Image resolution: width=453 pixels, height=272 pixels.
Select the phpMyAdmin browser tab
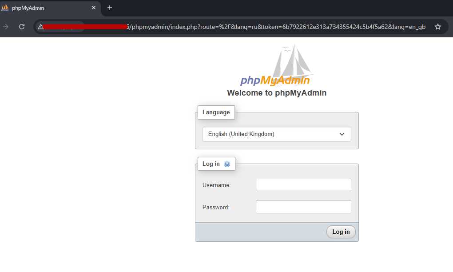(x=49, y=8)
